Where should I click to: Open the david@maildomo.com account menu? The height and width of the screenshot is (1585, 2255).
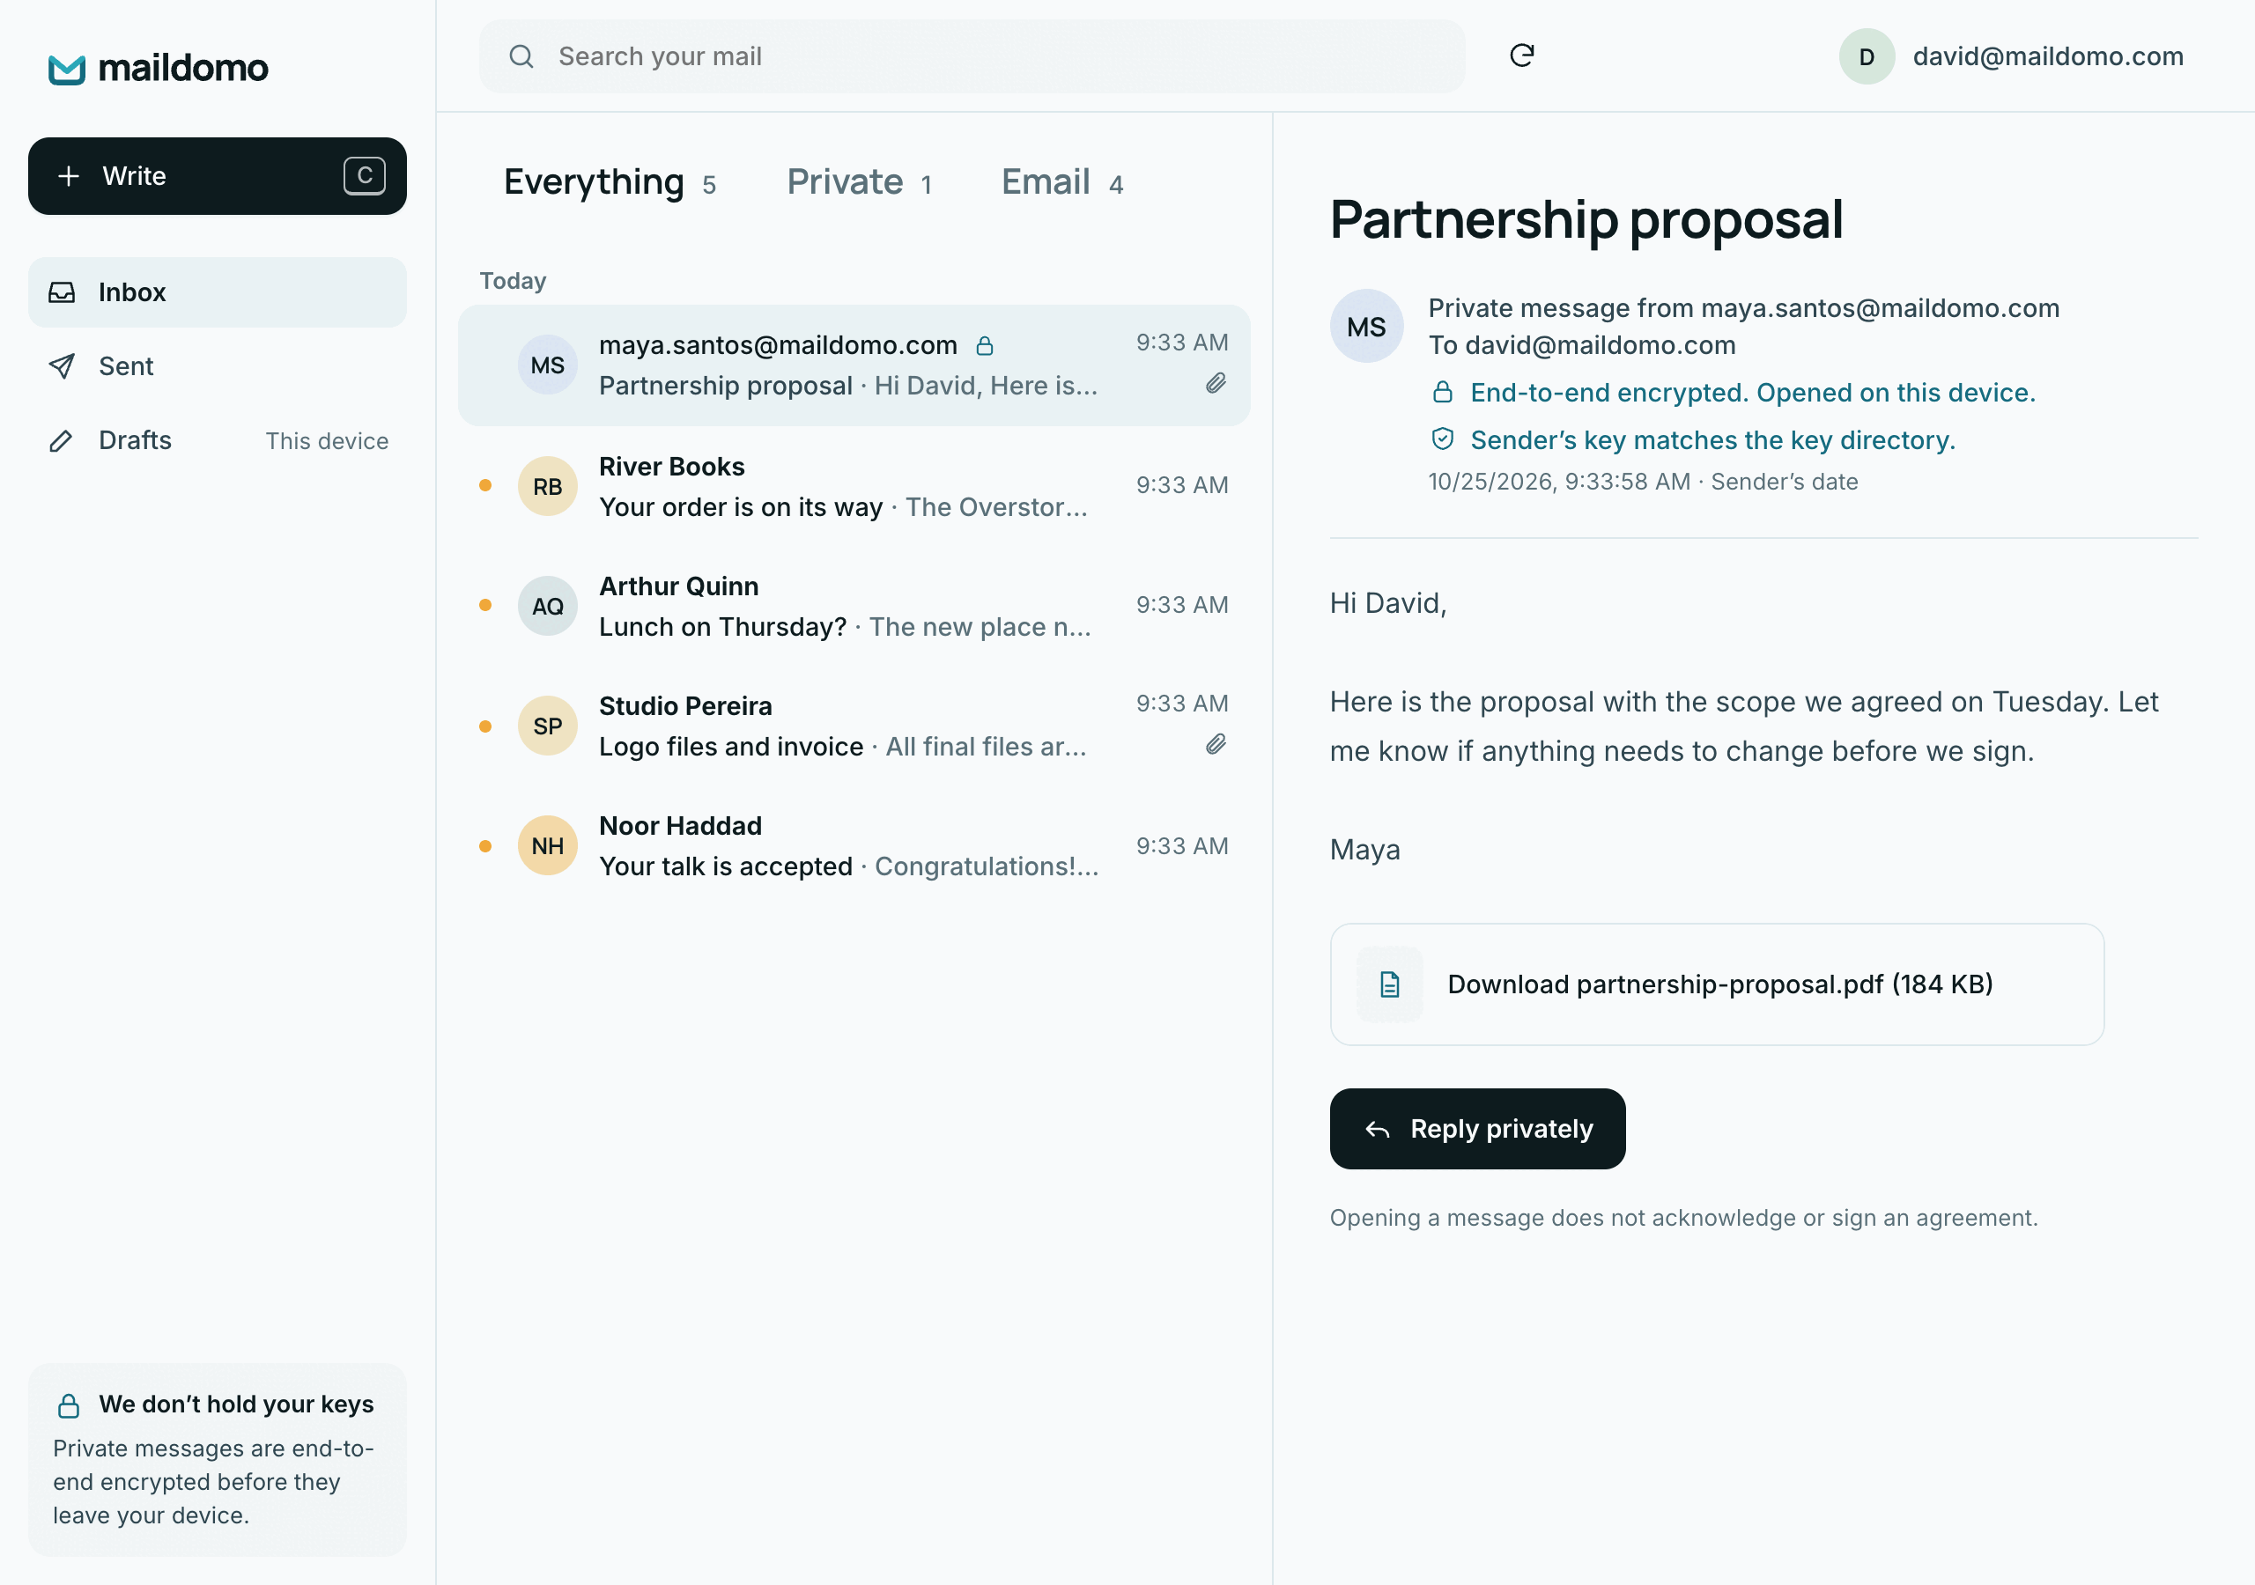(x=2011, y=57)
